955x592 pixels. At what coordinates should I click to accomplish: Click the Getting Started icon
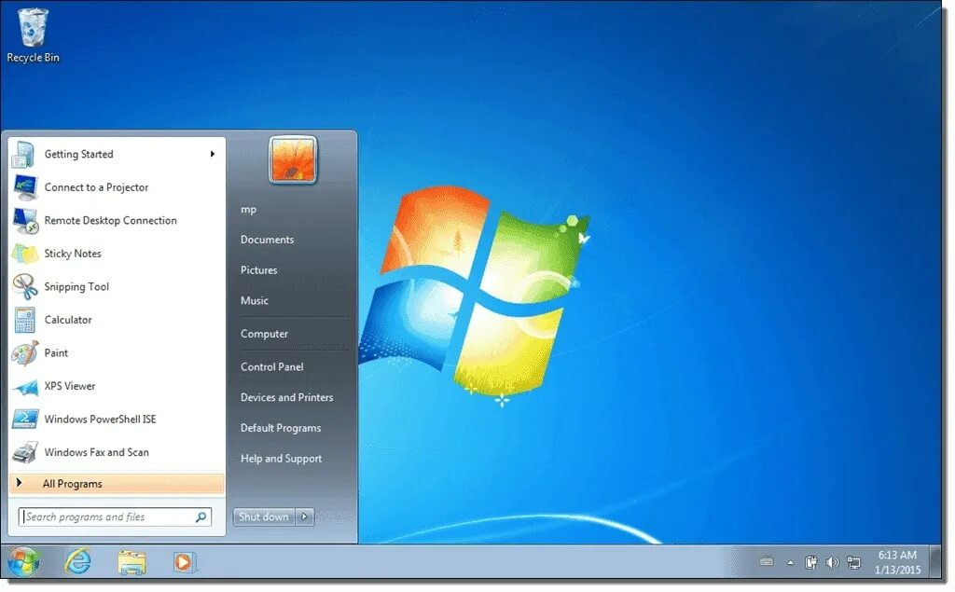tap(24, 154)
